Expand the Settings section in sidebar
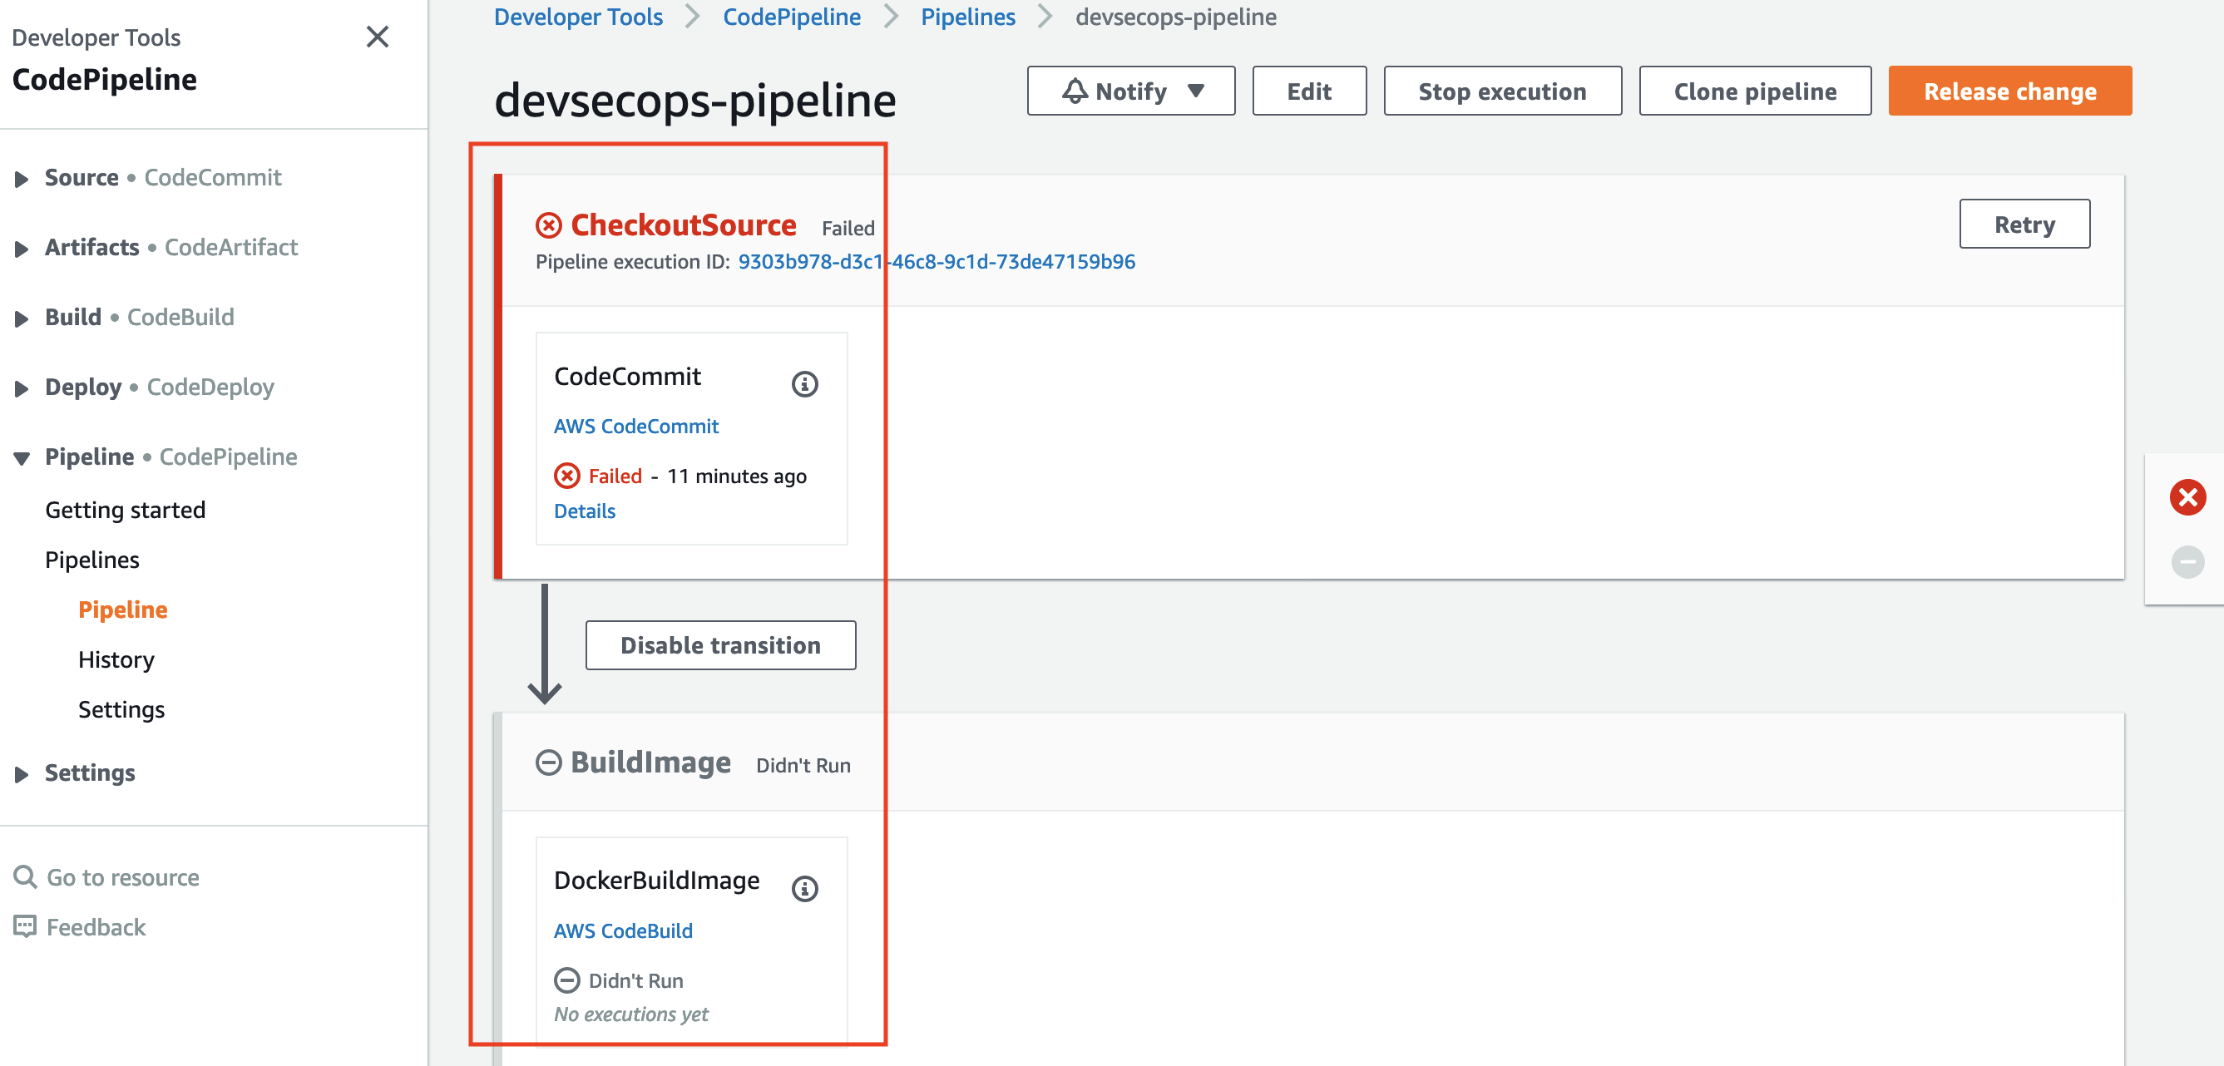The height and width of the screenshot is (1066, 2224). point(22,774)
